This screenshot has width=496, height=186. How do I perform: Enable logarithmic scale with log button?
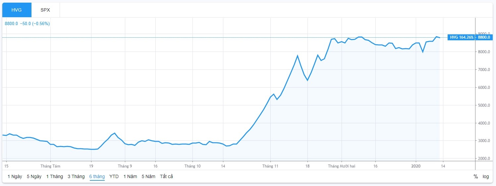point(486,176)
